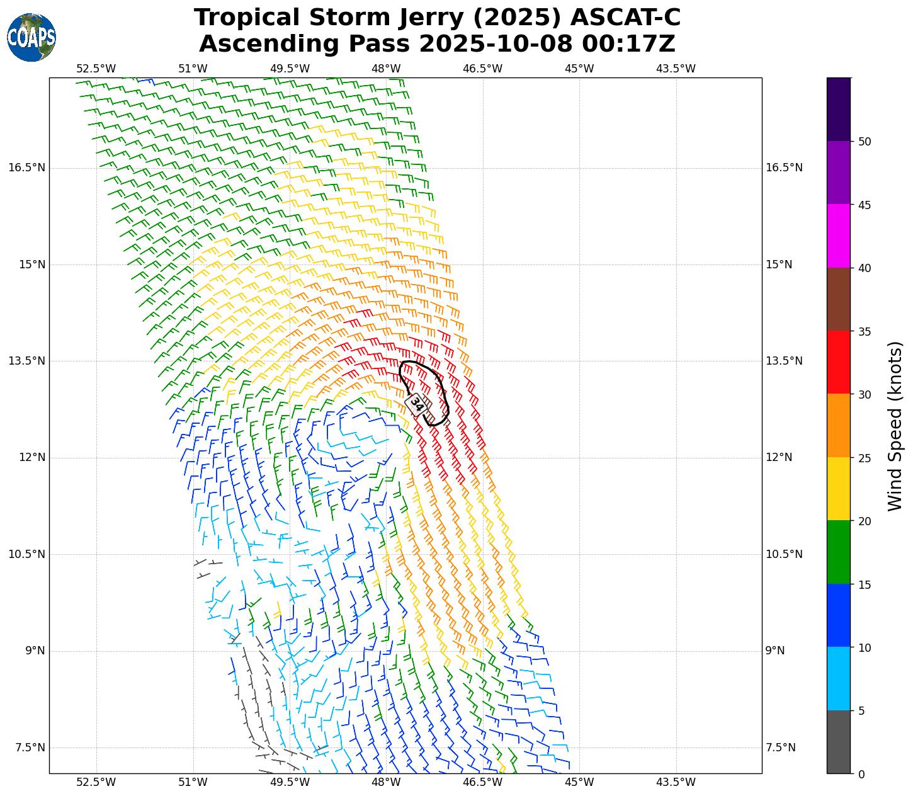This screenshot has width=913, height=796.
Task: Click the bottom axis 52.5°W longitude label
Action: (x=96, y=782)
